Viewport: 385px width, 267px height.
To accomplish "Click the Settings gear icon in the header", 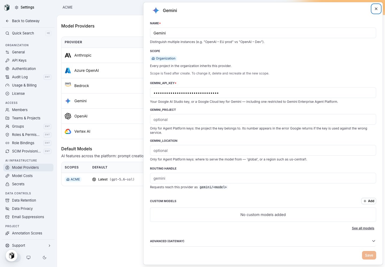I will point(17,7).
